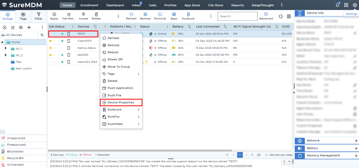Open the more options dots in the groups panel

[42, 28]
